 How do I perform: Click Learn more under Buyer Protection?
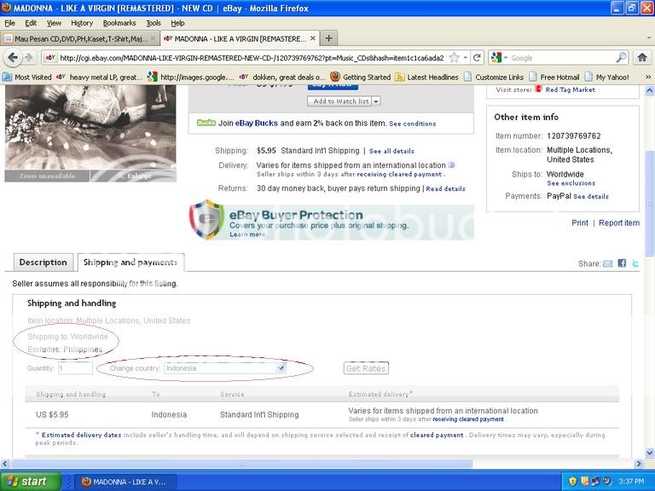pos(247,234)
